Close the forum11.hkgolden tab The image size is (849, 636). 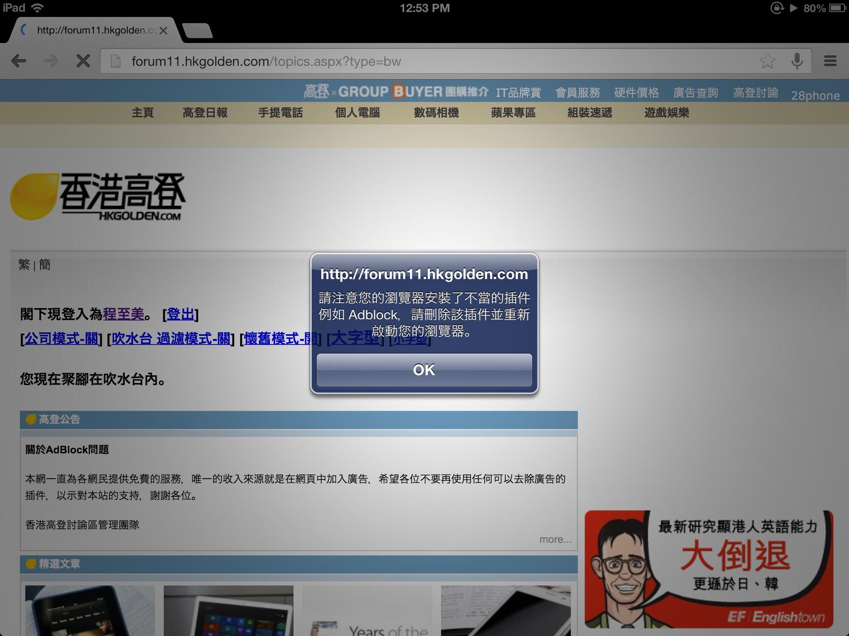point(163,31)
